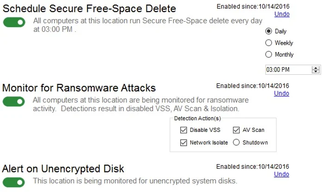This screenshot has width=322, height=196.
Task: Click the 03:00 PM time field
Action: [287, 70]
